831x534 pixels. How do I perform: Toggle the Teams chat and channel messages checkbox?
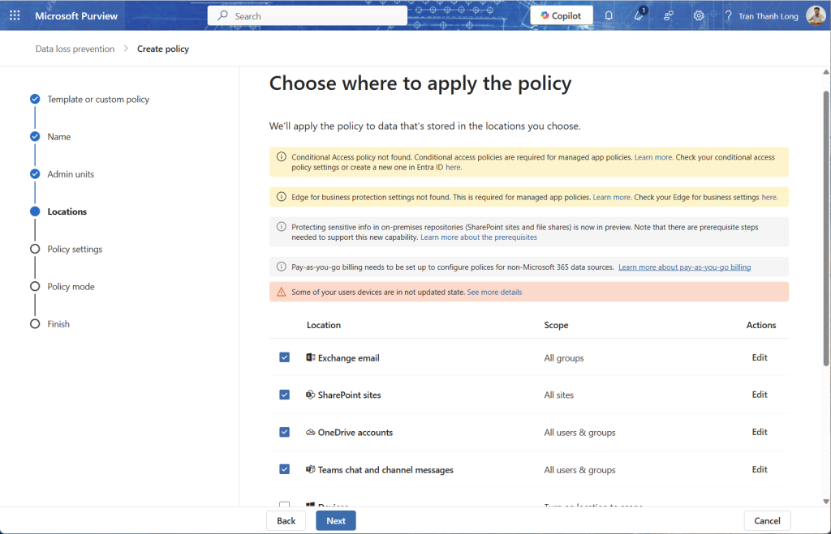pyautogui.click(x=284, y=469)
